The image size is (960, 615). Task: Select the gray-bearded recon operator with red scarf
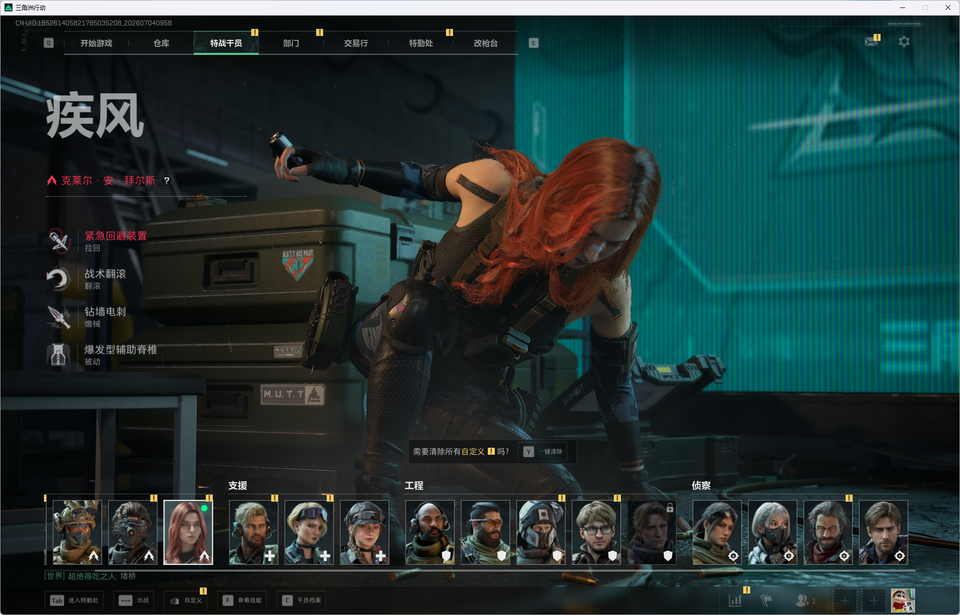click(x=828, y=532)
